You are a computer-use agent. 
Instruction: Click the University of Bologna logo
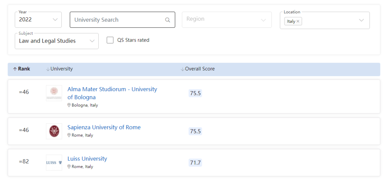point(54,93)
